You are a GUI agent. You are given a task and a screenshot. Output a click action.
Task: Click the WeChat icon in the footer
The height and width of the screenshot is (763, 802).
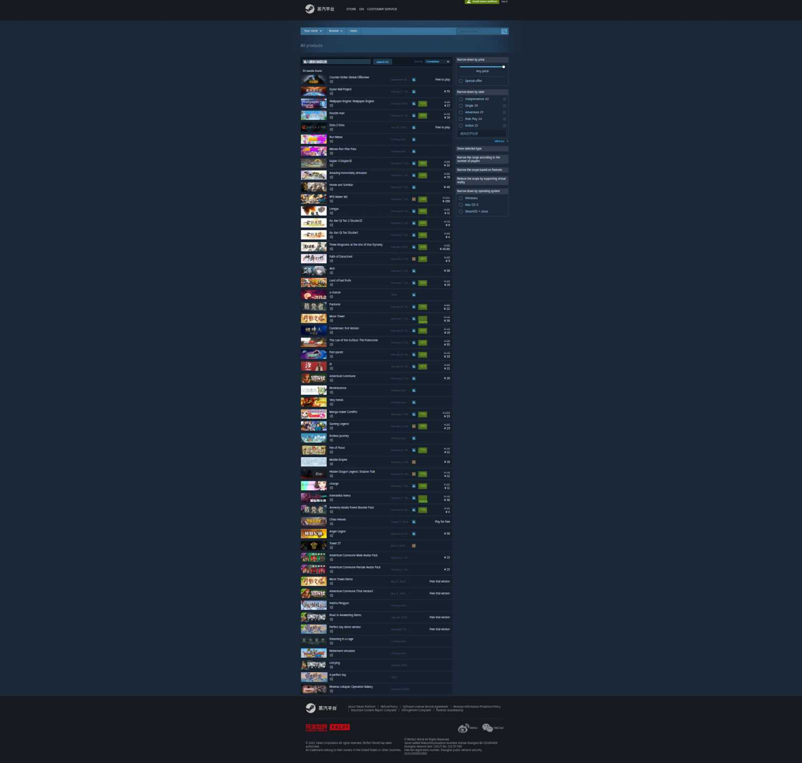(x=487, y=727)
